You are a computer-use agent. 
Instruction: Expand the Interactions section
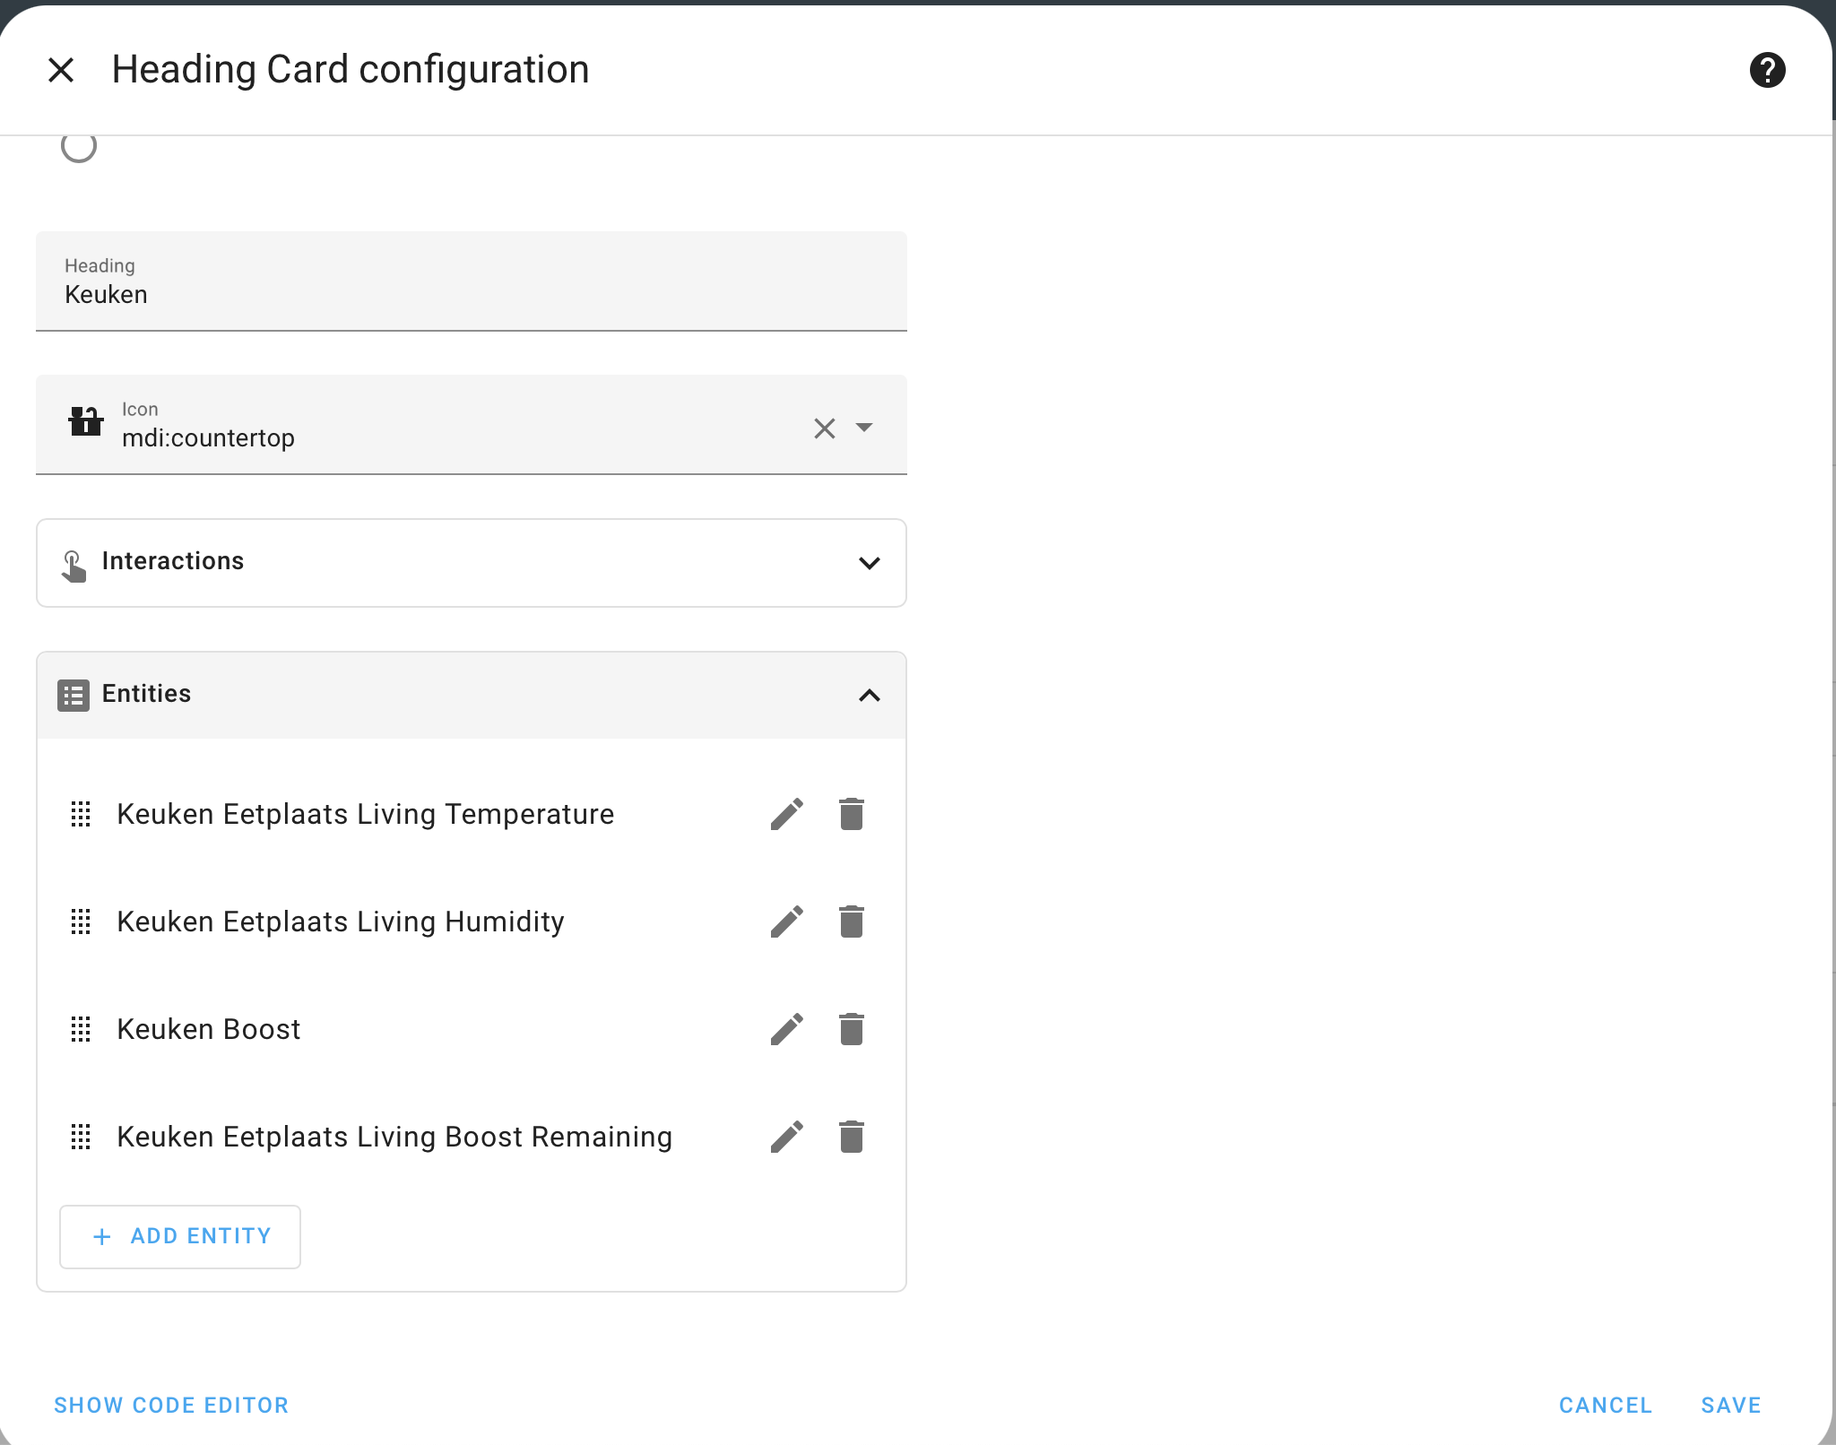[x=869, y=563]
